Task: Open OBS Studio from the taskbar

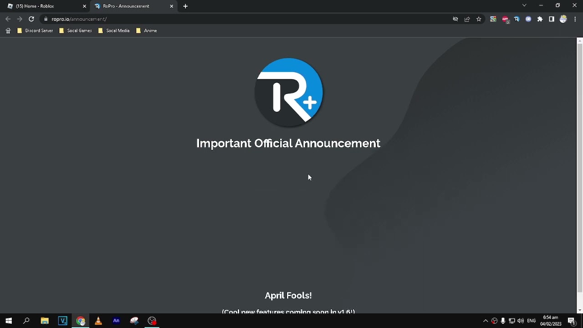Action: (x=152, y=321)
